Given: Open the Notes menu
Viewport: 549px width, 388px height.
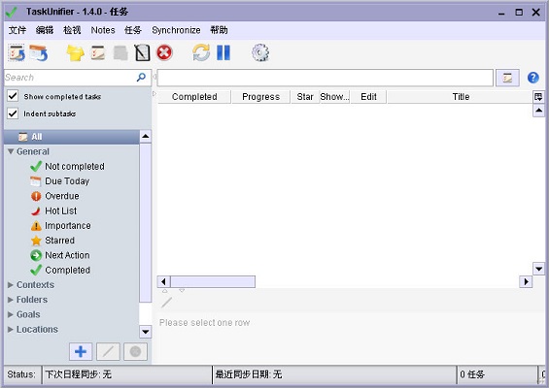Looking at the screenshot, I should pyautogui.click(x=103, y=30).
